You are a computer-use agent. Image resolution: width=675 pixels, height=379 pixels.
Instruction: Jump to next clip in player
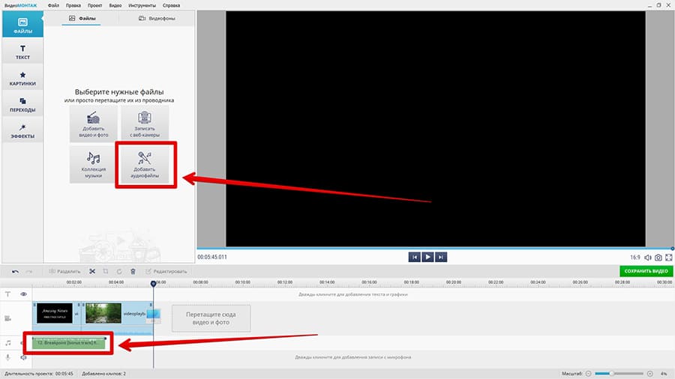[441, 257]
